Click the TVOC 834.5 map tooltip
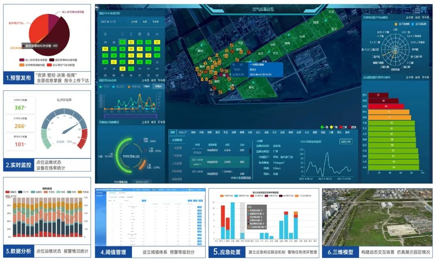The image size is (437, 263). pyautogui.click(x=257, y=70)
